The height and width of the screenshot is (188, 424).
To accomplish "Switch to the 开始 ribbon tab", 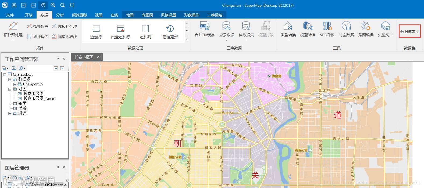I will pos(29,15).
